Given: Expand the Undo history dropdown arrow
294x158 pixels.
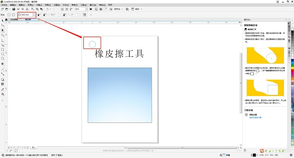Looking at the screenshot, I should click(x=50, y=9).
